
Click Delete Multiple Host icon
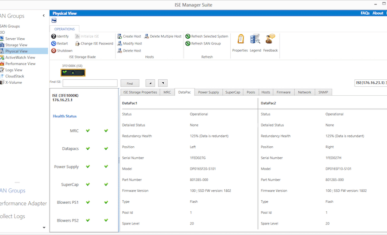(x=146, y=36)
